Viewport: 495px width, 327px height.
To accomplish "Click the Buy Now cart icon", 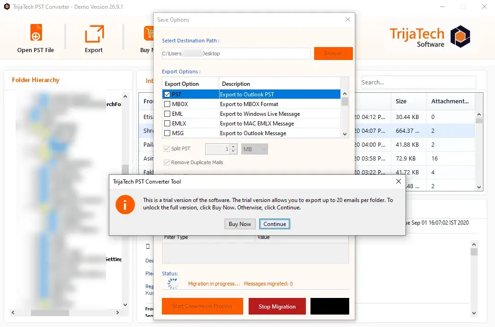I will [x=149, y=34].
